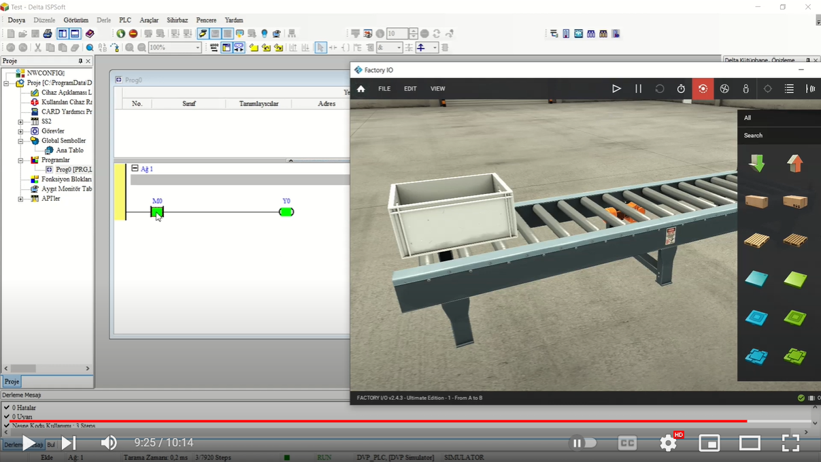The width and height of the screenshot is (821, 462).
Task: Switch to fly camera in Factory IO
Action: pyautogui.click(x=724, y=88)
